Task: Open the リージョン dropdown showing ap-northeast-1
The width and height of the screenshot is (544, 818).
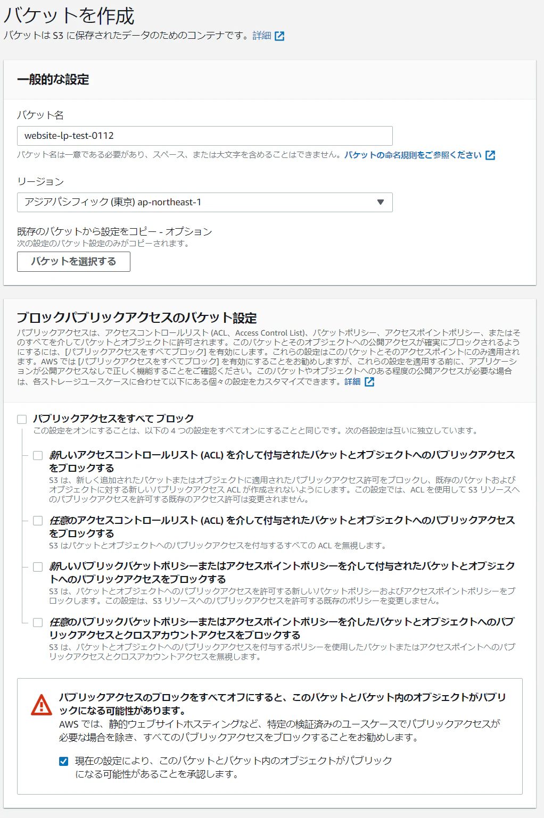Action: tap(205, 202)
